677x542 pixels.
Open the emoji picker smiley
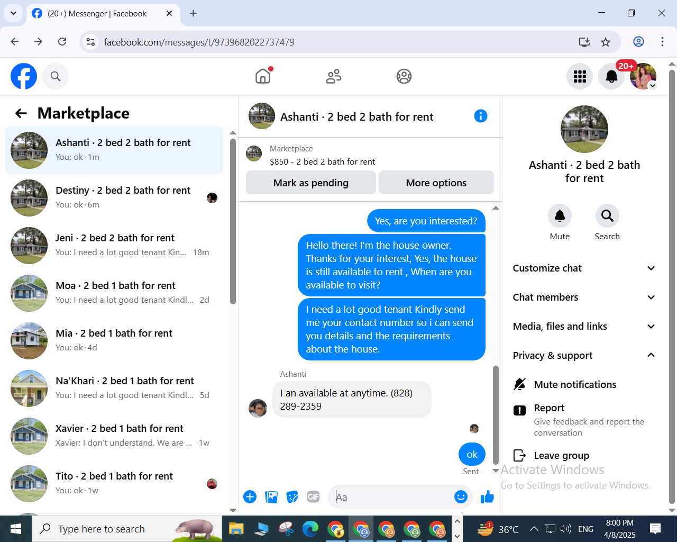click(x=461, y=496)
